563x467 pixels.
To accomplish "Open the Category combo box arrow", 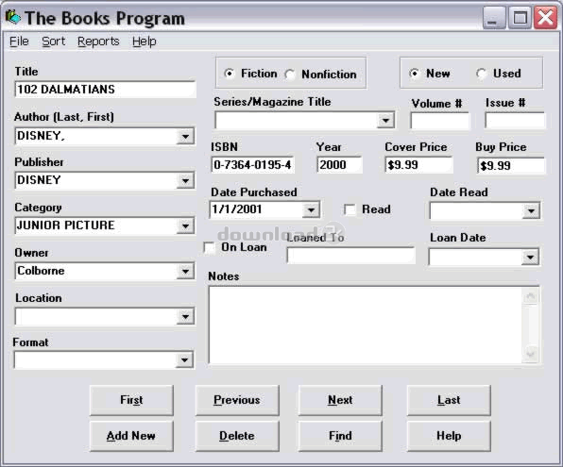I will click(x=185, y=226).
